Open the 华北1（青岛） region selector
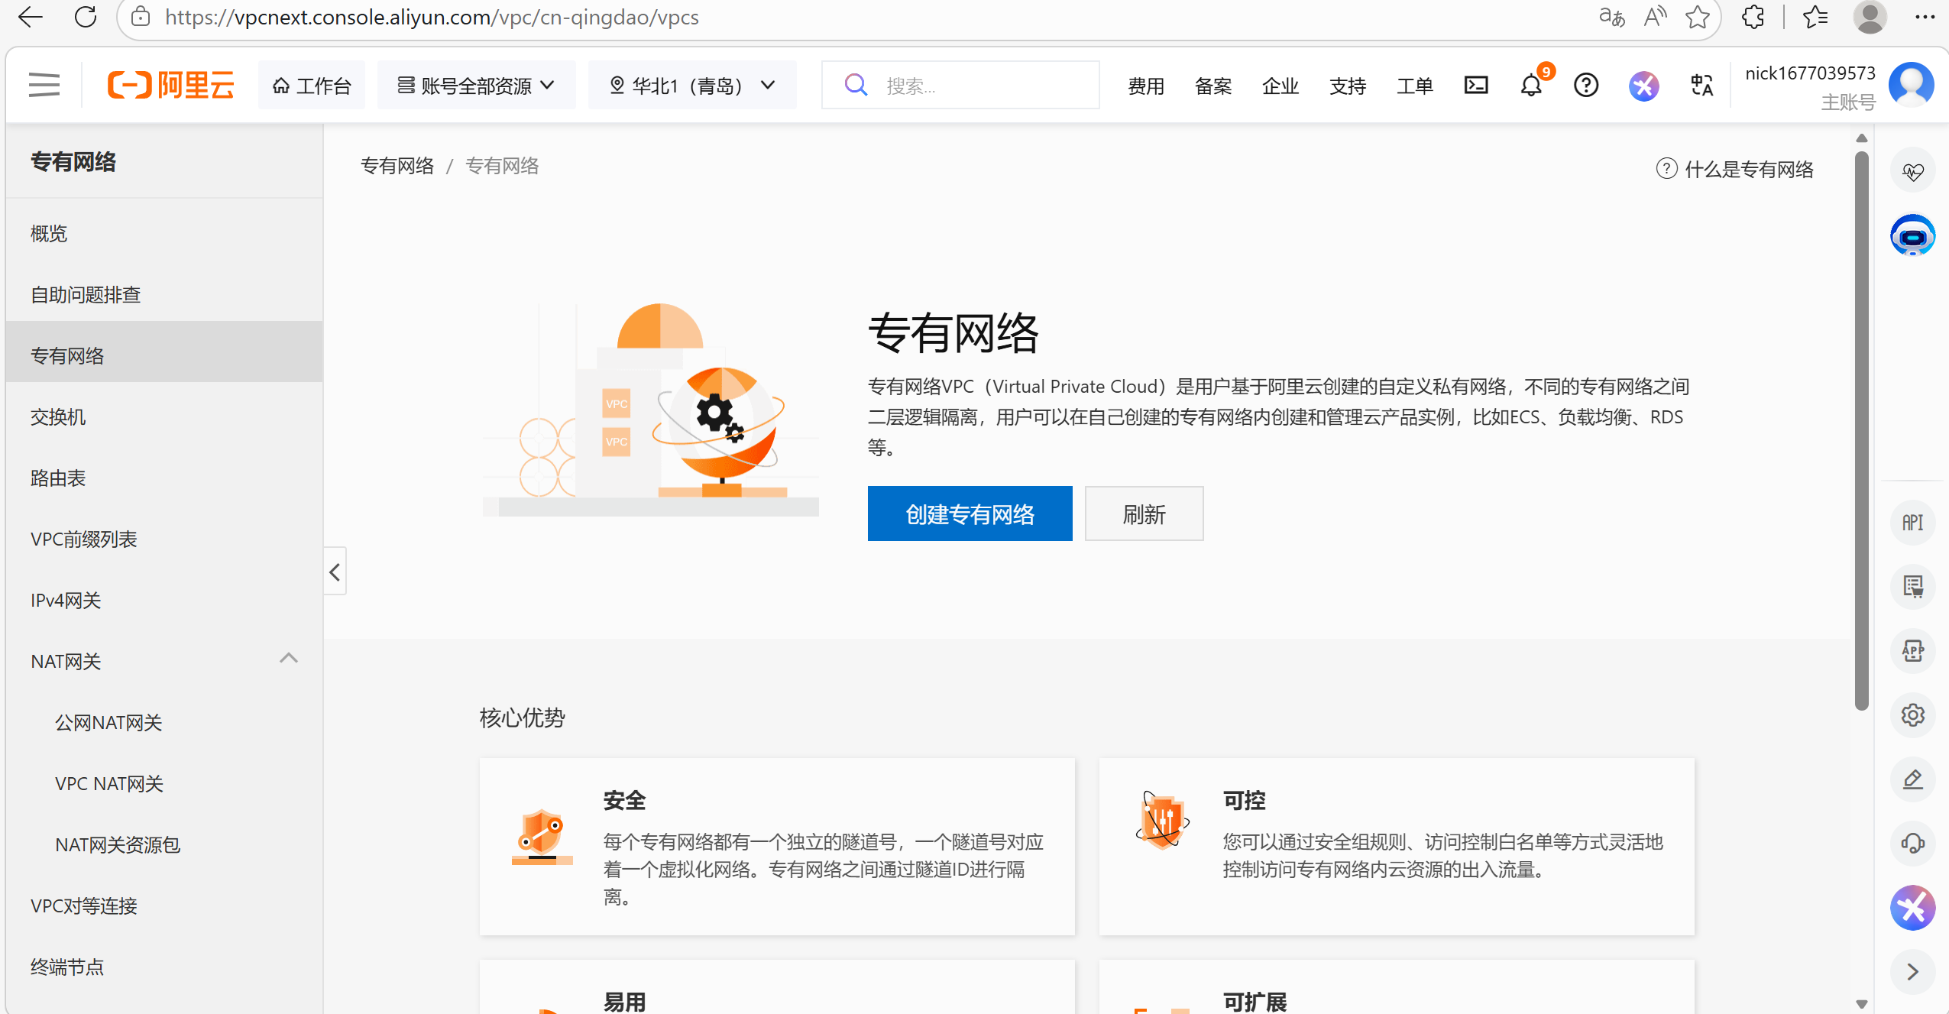 692,85
